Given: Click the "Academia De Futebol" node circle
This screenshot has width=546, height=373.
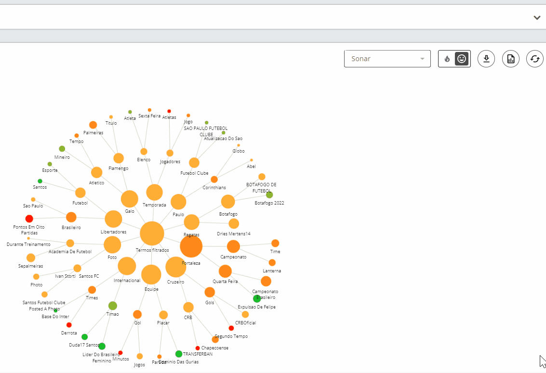Looking at the screenshot, I should click(x=70, y=243).
